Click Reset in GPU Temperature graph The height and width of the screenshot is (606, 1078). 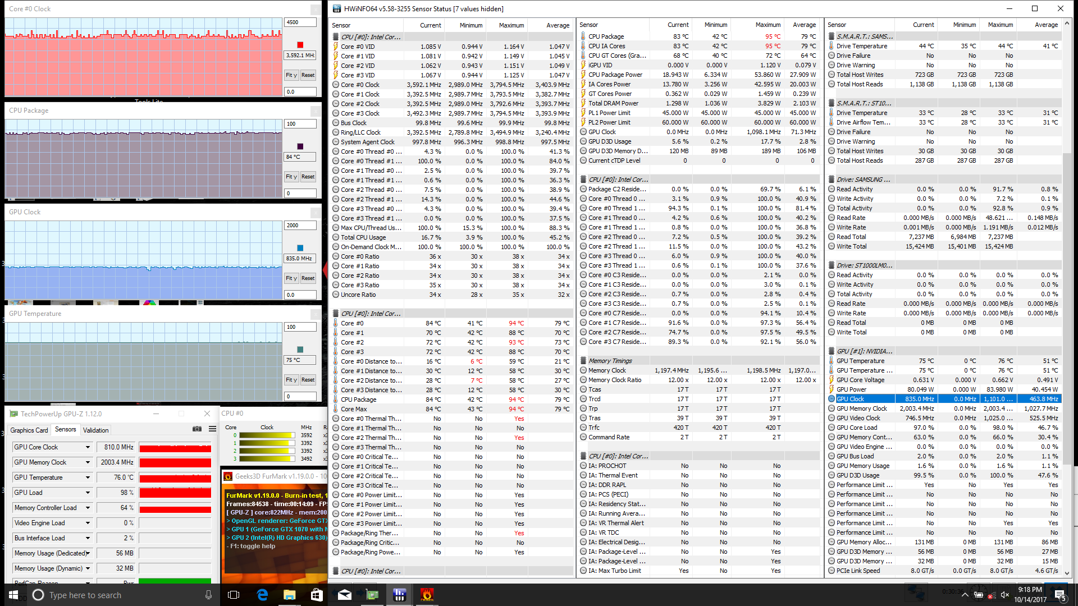308,380
